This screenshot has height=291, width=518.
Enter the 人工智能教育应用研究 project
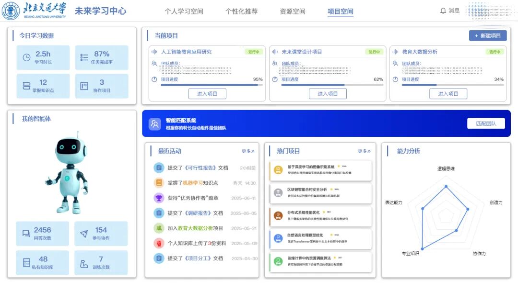[207, 94]
